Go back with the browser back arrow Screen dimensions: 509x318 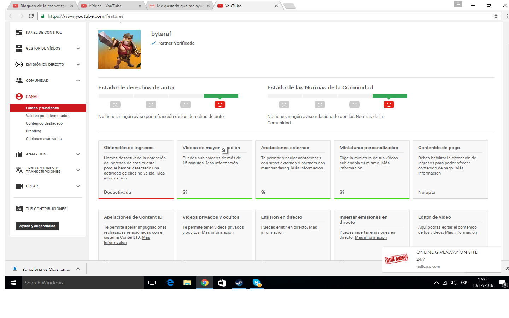(11, 16)
